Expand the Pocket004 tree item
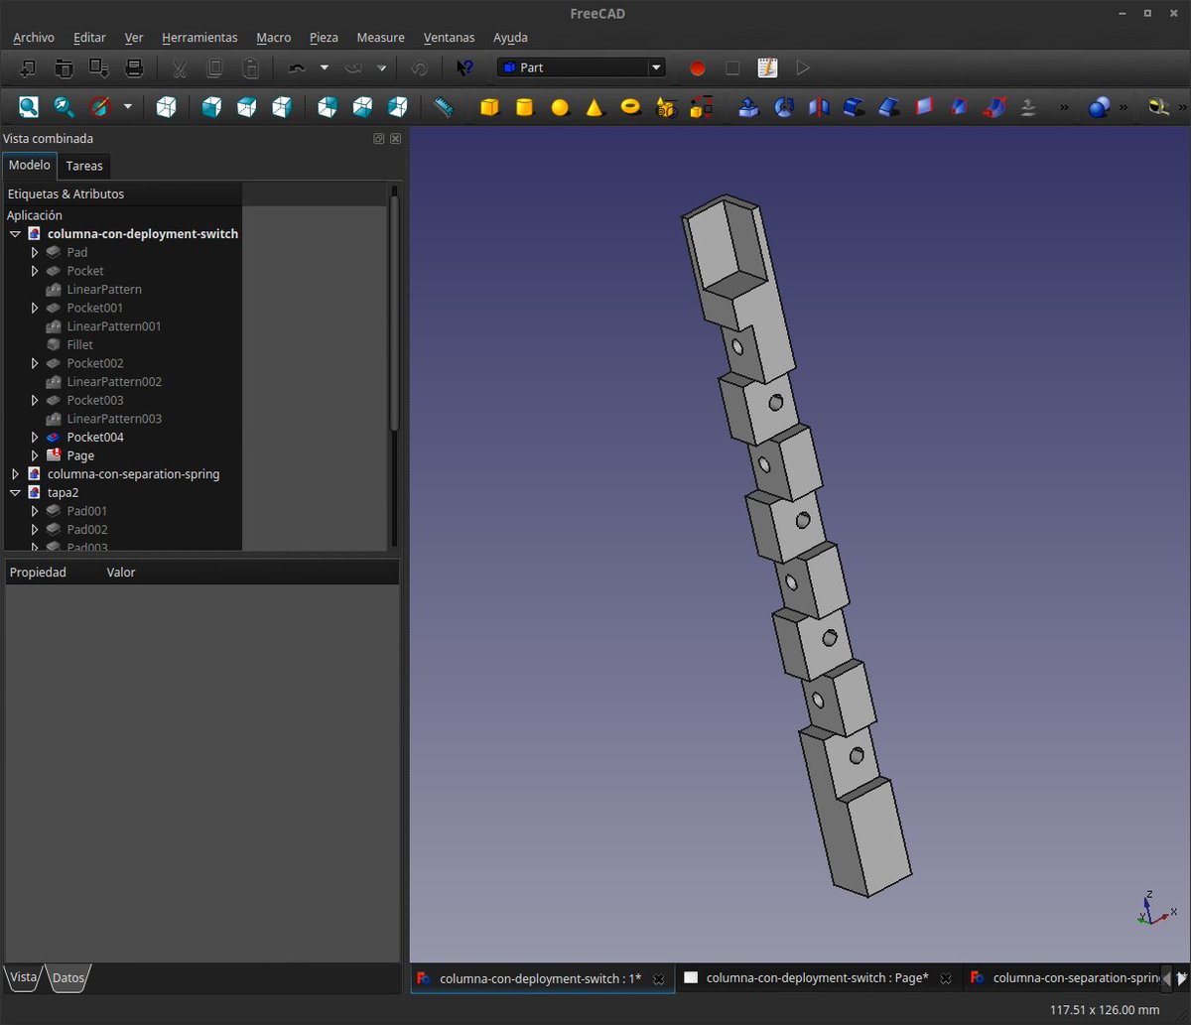 tap(35, 438)
